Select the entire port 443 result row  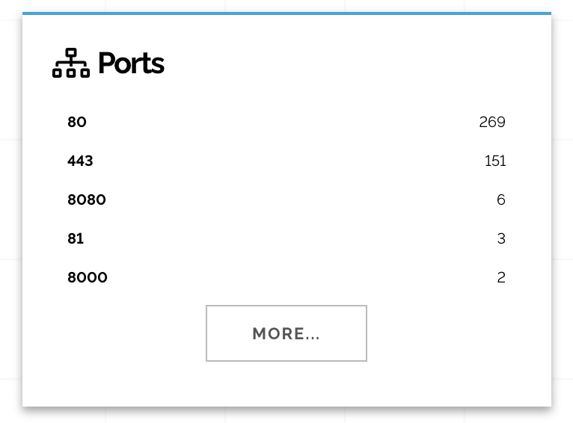click(x=286, y=161)
